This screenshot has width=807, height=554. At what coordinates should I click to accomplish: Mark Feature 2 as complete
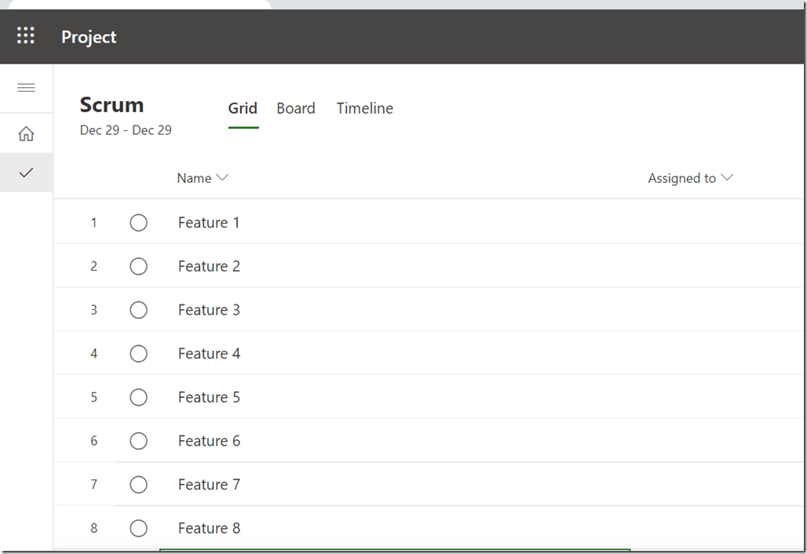coord(138,267)
